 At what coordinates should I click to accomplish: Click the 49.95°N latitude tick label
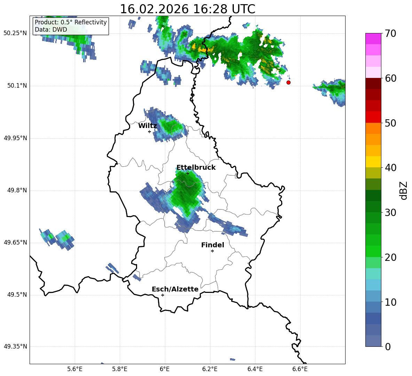[x=15, y=138]
